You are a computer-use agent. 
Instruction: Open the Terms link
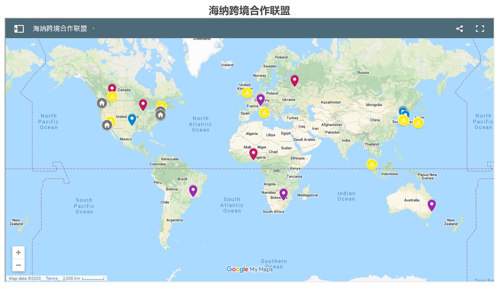click(x=52, y=279)
